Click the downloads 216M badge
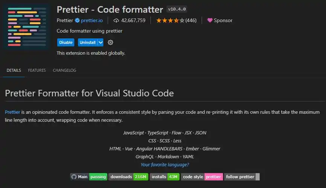The image size is (326, 188). [128, 177]
